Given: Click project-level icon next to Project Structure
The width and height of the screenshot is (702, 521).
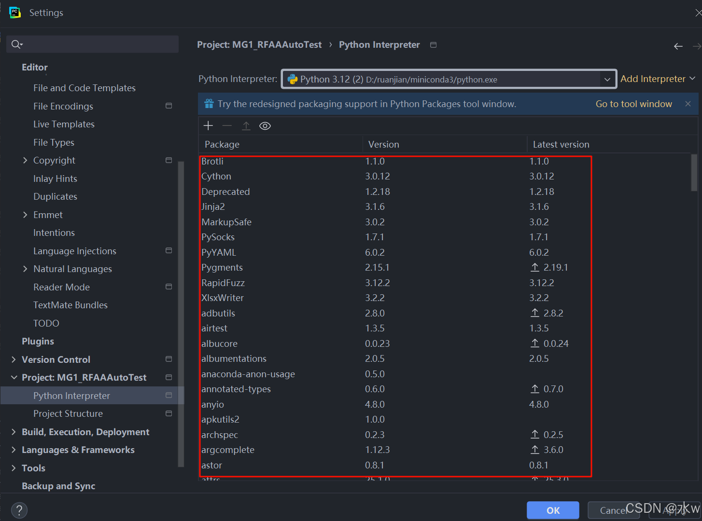Looking at the screenshot, I should pyautogui.click(x=168, y=413).
